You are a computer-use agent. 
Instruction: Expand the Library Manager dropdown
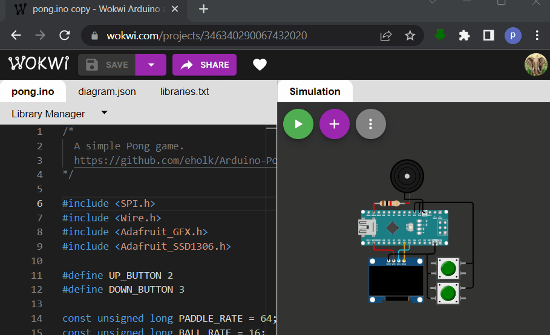click(x=104, y=113)
